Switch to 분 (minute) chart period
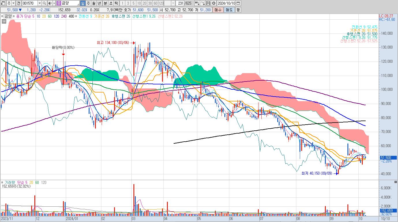Viewport: 398px width, 222px height. (x=105, y=3)
